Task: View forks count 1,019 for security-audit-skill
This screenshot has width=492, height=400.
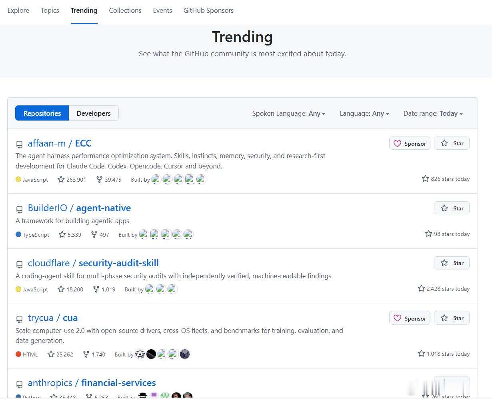Action: click(x=104, y=289)
